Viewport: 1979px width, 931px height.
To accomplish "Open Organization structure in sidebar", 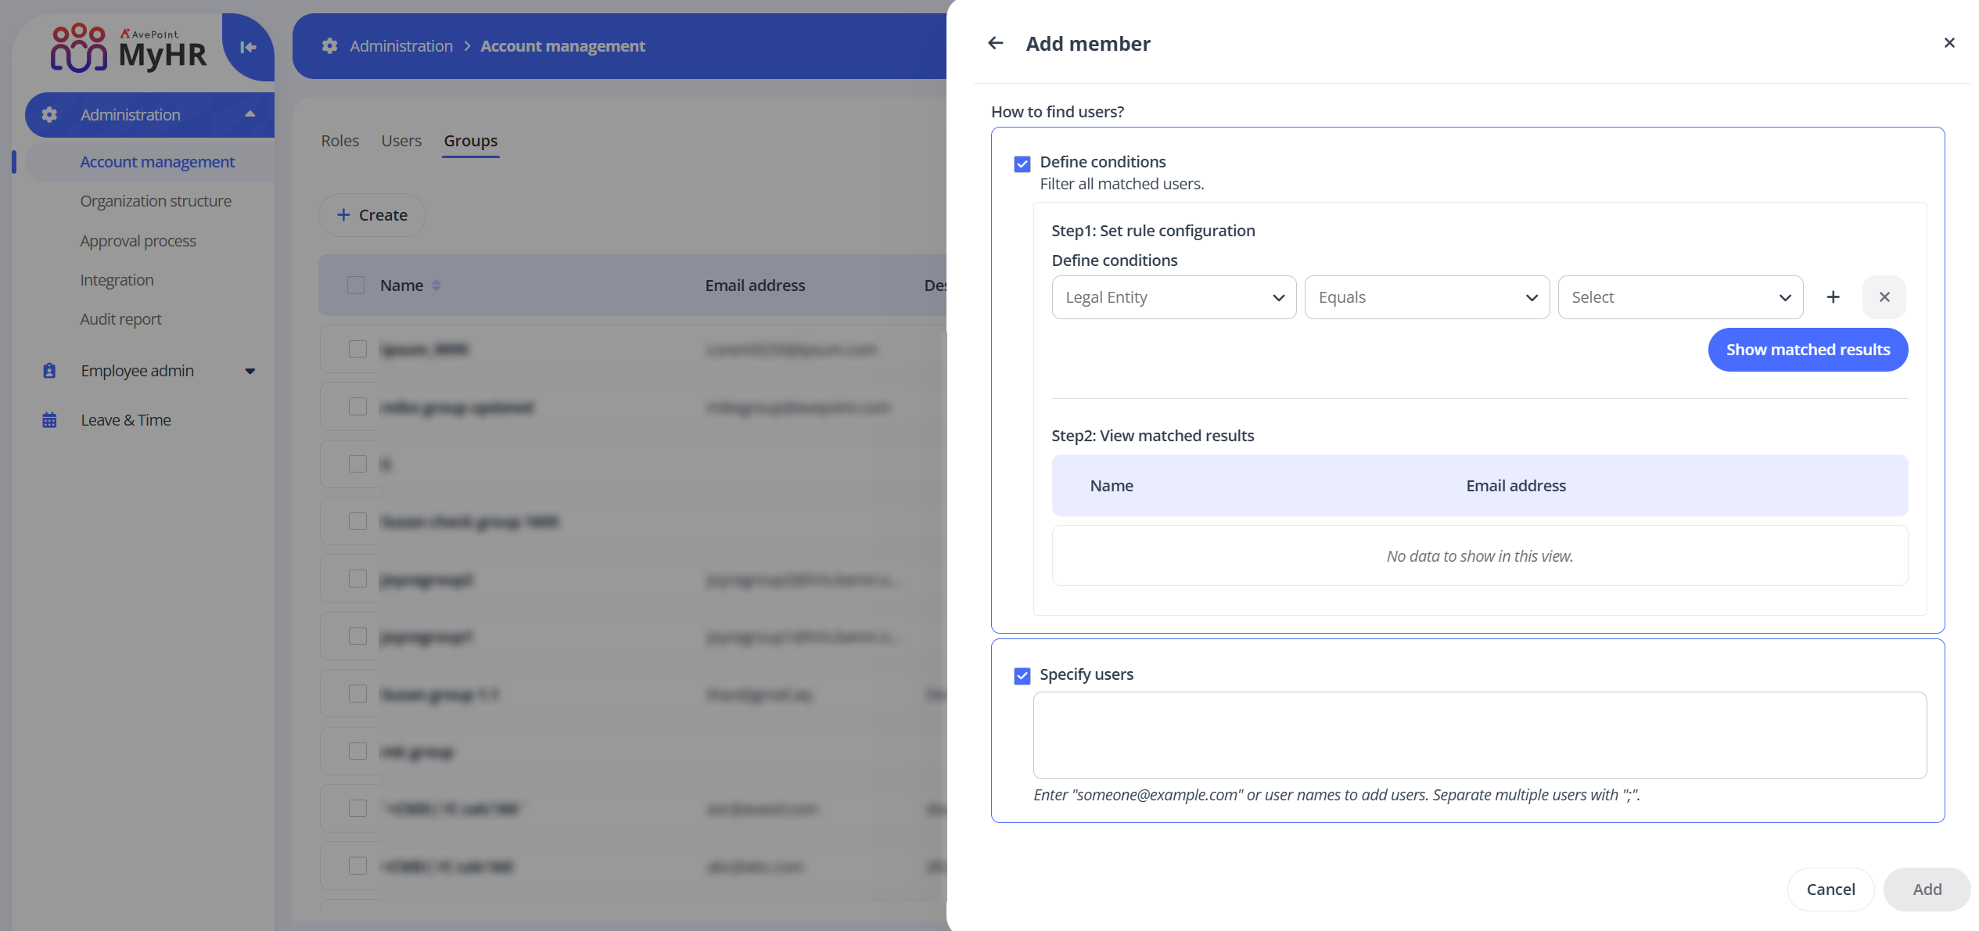I will pyautogui.click(x=156, y=201).
